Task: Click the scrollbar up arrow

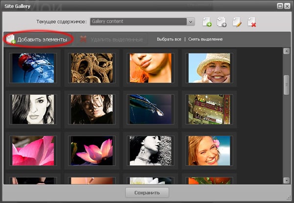Action: 287,51
